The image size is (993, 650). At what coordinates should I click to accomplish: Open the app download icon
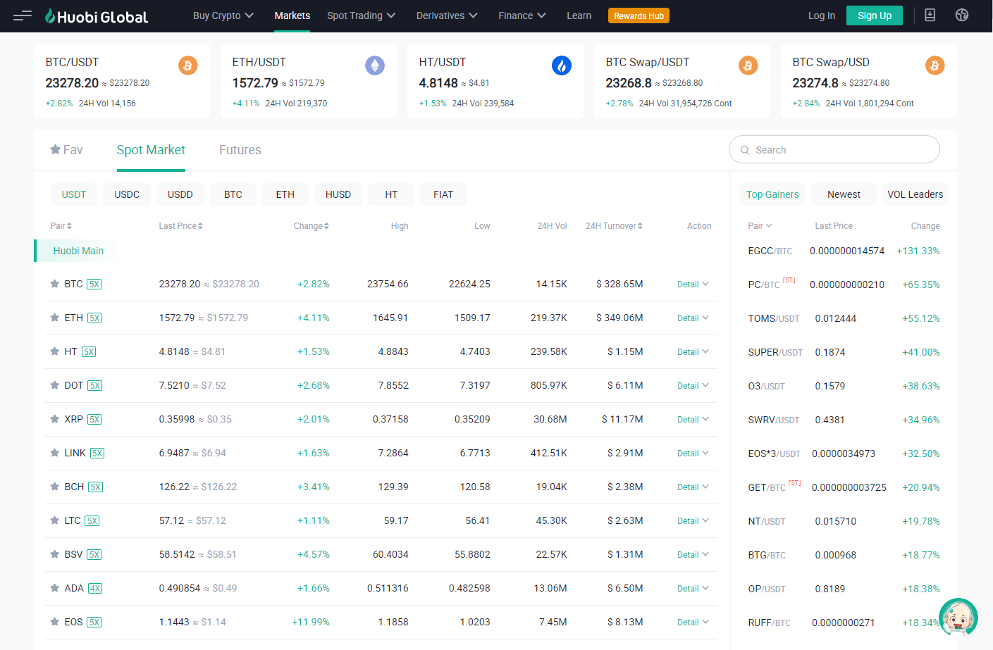(930, 15)
